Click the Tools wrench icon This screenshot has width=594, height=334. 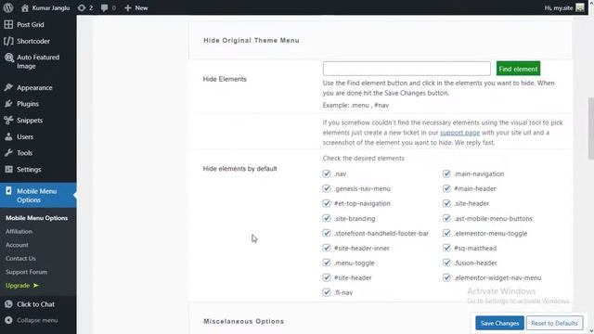click(8, 153)
